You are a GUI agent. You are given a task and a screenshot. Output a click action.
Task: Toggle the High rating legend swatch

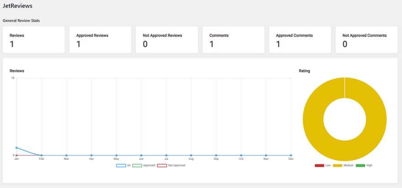click(360, 166)
